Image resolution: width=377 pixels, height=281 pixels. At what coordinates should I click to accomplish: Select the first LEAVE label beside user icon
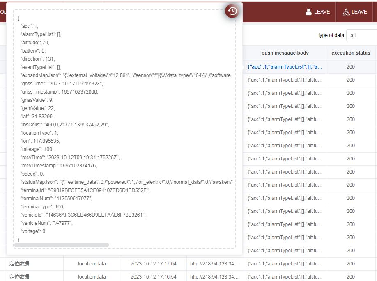tap(322, 12)
